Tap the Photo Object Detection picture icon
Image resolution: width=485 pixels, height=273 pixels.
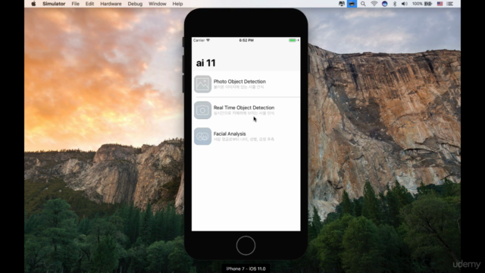202,84
